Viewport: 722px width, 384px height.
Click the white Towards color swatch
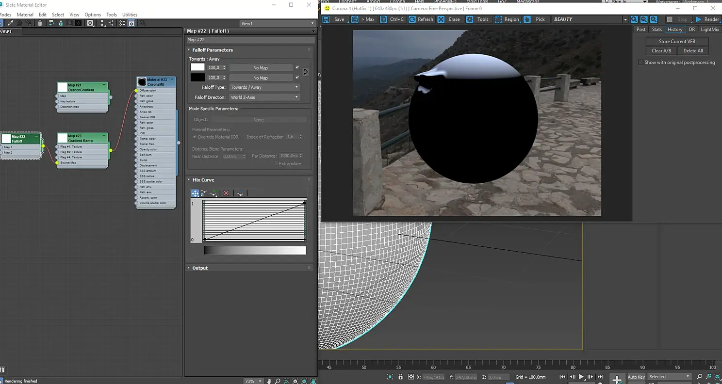point(197,67)
